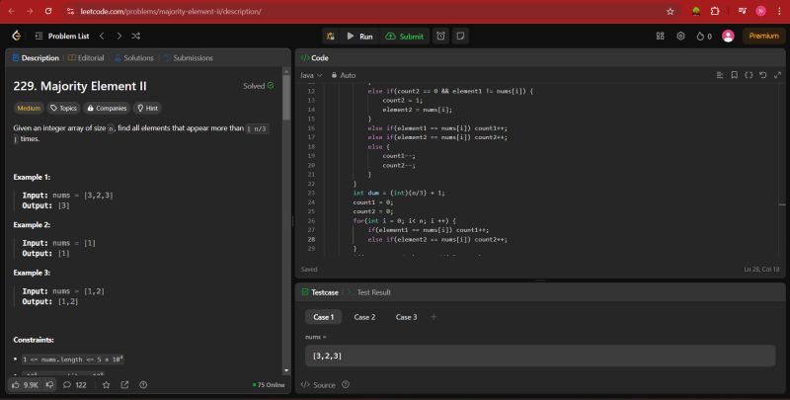Viewport: 790px width, 400px height.
Task: Run the code
Action: coord(359,37)
